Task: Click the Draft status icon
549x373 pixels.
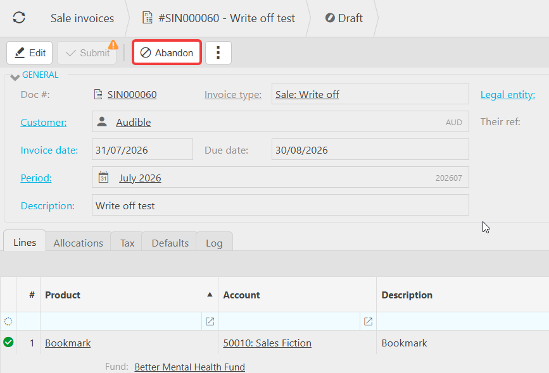Action: click(x=330, y=18)
